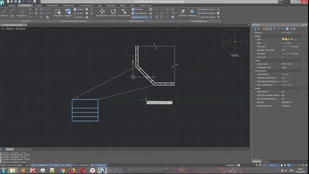Click the save icon in quick access toolbar
This screenshot has width=309, height=174.
15,1
